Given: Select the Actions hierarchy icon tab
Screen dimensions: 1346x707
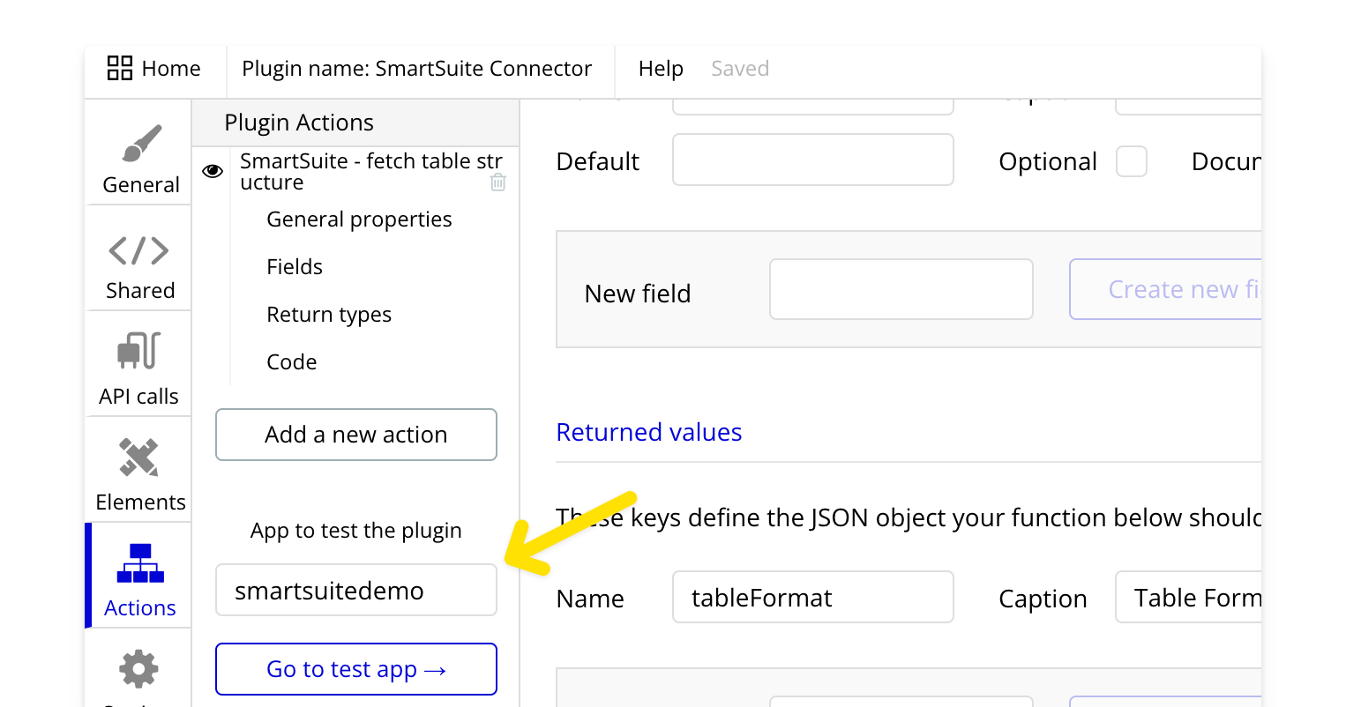Looking at the screenshot, I should (x=139, y=564).
